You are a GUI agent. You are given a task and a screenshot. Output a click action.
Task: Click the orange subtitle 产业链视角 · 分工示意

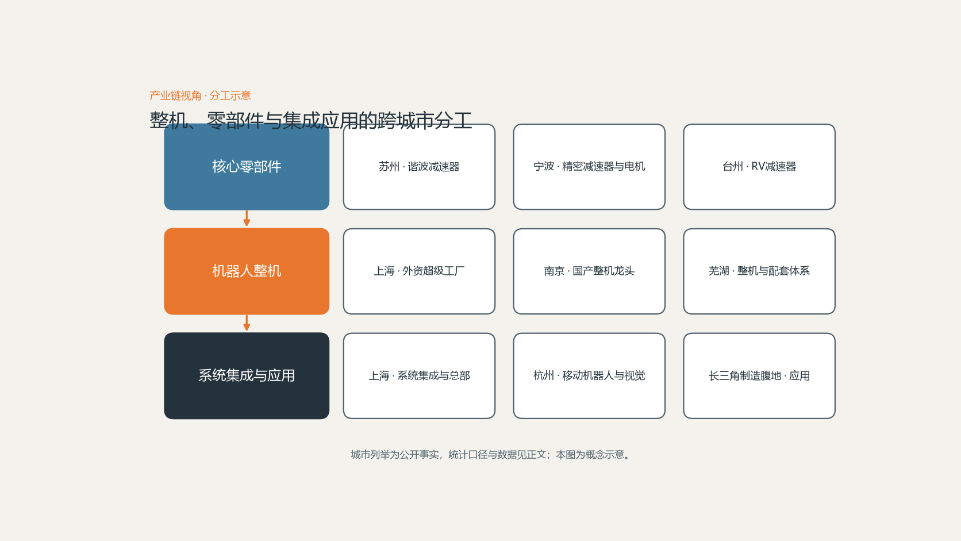point(201,95)
